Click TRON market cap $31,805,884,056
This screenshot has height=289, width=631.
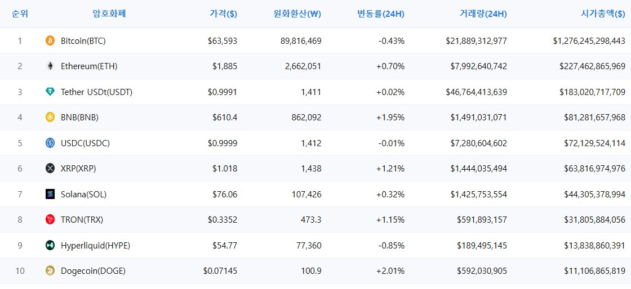595,219
